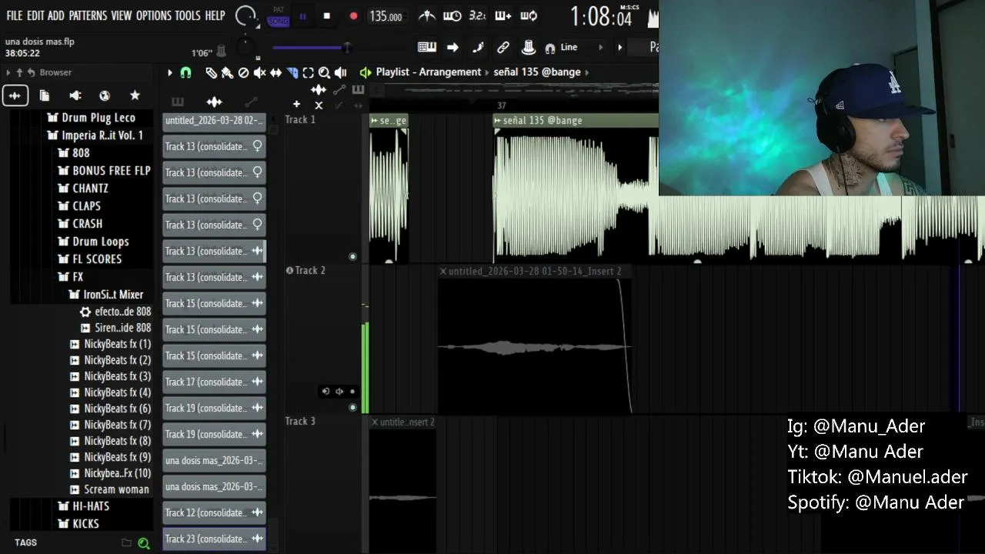Open the globe online library tab
The image size is (985, 554).
(105, 95)
